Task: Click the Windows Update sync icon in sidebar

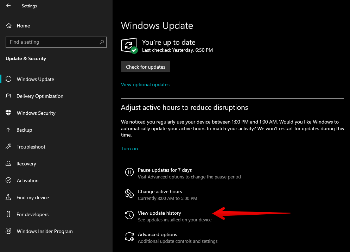Action: pos(8,79)
